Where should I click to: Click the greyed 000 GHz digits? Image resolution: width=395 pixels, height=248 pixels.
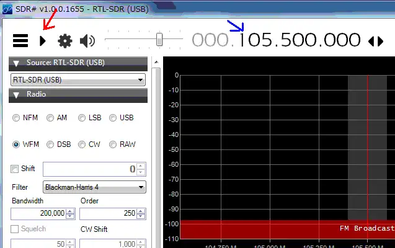[x=210, y=40]
